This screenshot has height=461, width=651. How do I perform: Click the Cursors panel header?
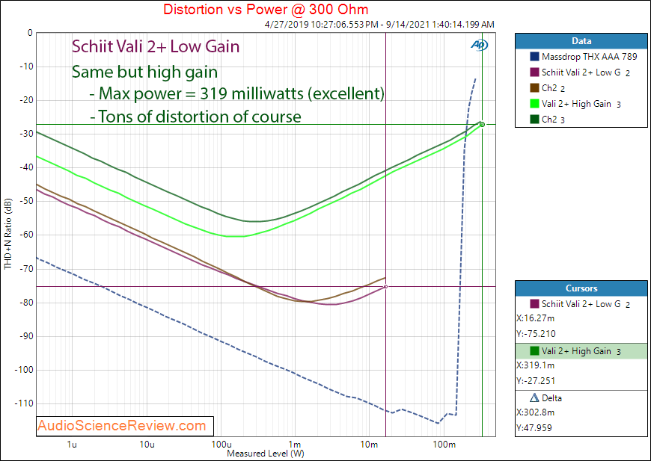click(x=581, y=288)
